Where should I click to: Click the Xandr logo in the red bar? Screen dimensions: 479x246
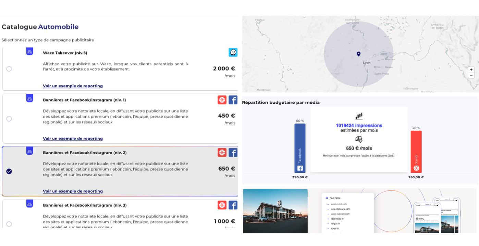(x=416, y=168)
